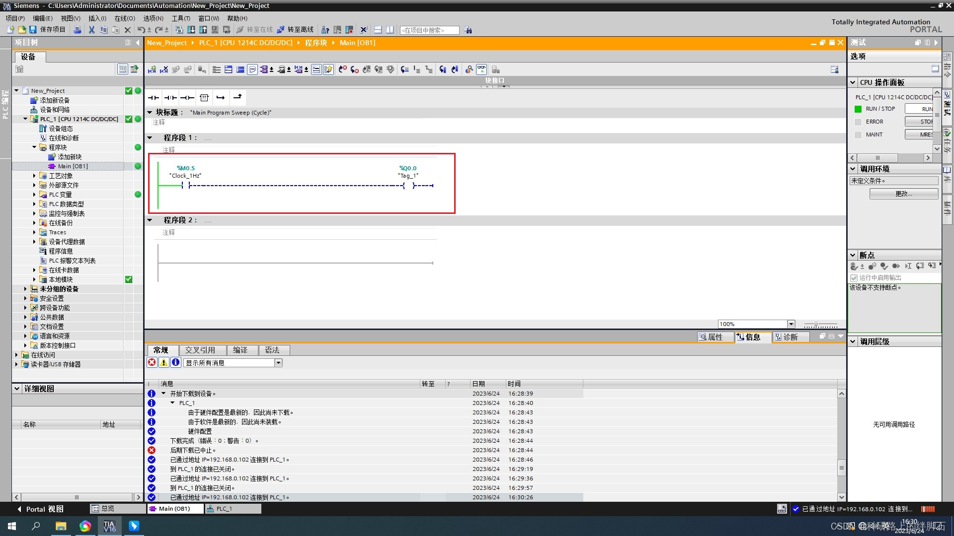Image resolution: width=954 pixels, height=536 pixels.
Task: Split the editor area horizontally
Action: pos(378,30)
